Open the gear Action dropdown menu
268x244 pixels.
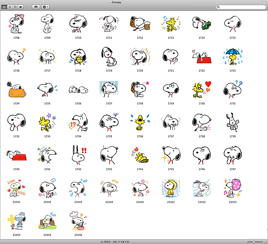point(46,7)
